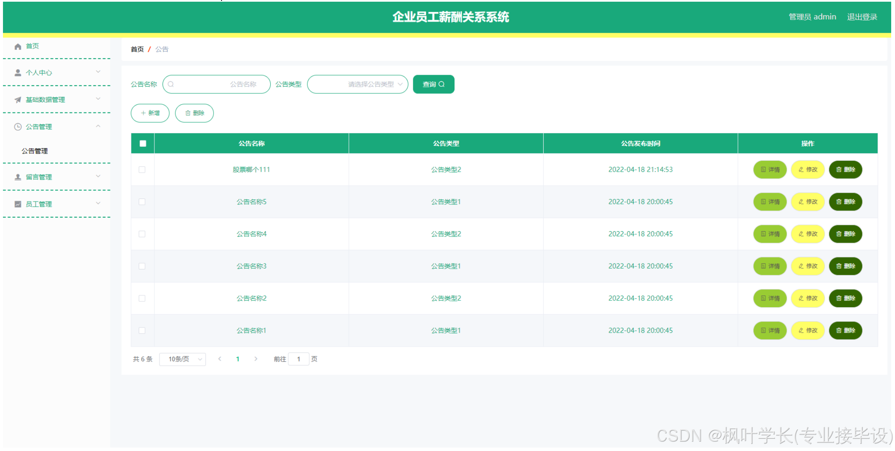Edit the 公告名称2 entry
Viewport: 895px width, 451px height.
pyautogui.click(x=808, y=298)
